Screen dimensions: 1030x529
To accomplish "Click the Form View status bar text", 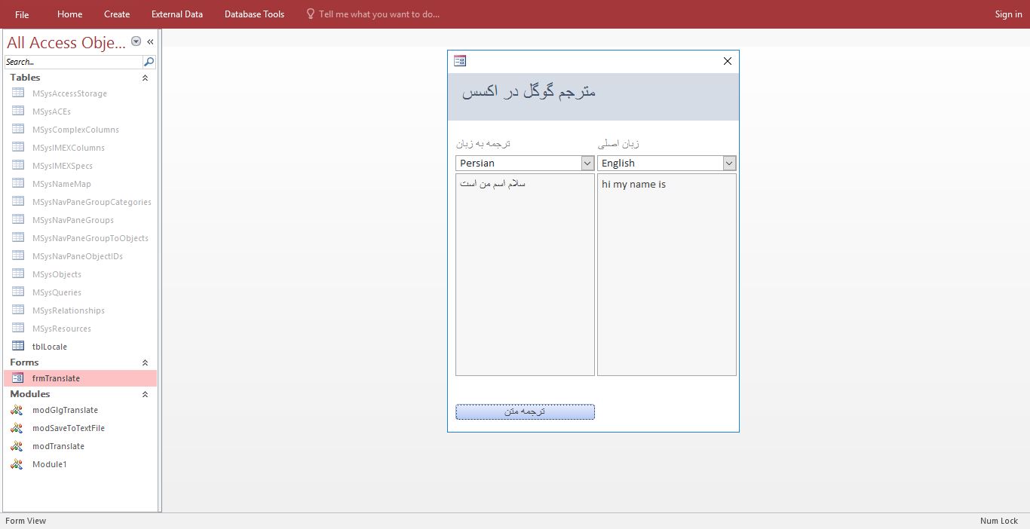I will pyautogui.click(x=26, y=521).
